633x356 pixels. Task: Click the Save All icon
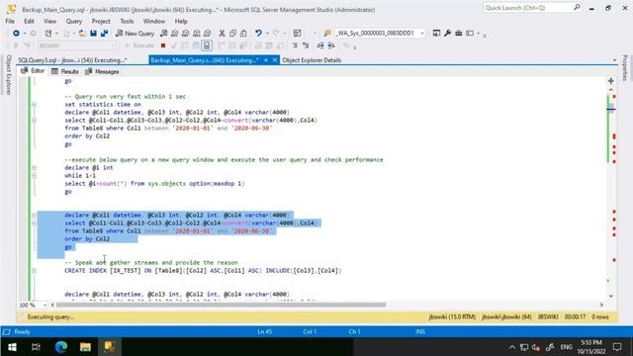[104, 33]
